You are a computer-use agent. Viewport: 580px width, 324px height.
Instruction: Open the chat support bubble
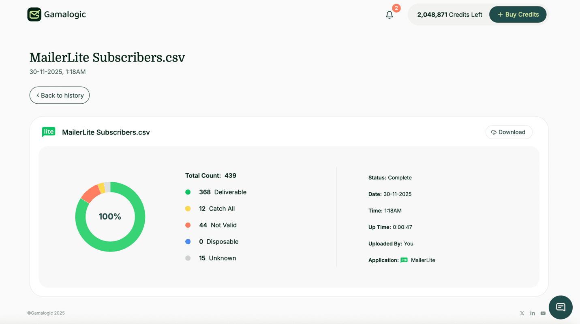(x=561, y=307)
